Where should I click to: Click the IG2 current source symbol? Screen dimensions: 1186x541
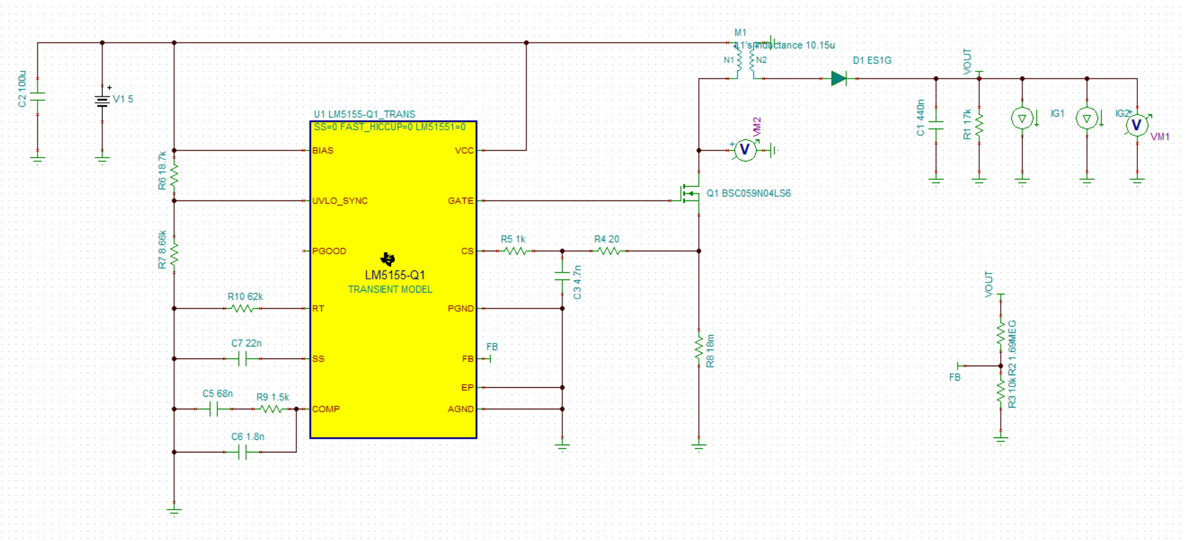click(1087, 118)
